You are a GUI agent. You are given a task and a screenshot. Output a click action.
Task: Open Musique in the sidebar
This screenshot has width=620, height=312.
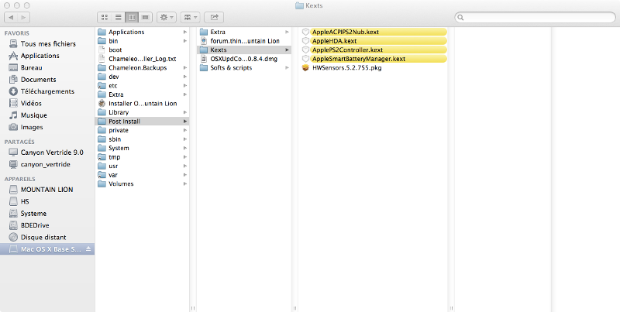[x=47, y=115]
